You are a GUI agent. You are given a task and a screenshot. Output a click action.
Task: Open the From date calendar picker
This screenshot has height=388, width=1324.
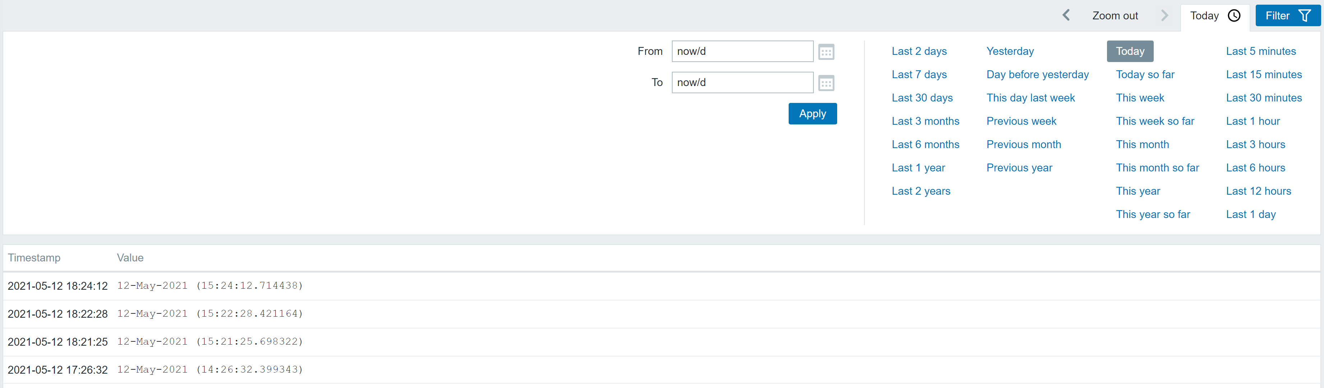pos(825,52)
